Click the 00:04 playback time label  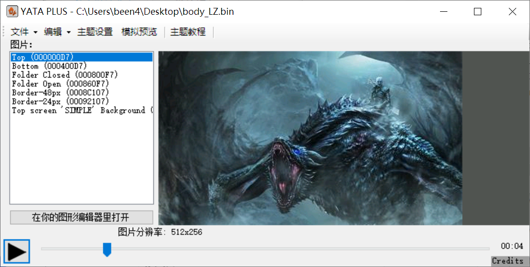coord(512,246)
